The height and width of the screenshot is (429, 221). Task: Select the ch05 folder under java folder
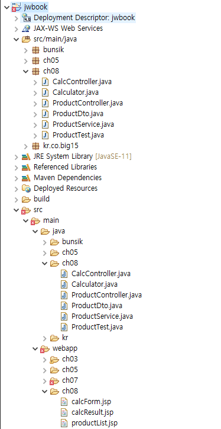click(x=70, y=252)
